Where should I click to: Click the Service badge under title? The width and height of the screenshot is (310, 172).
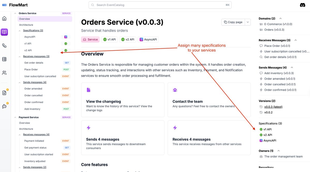click(x=90, y=39)
